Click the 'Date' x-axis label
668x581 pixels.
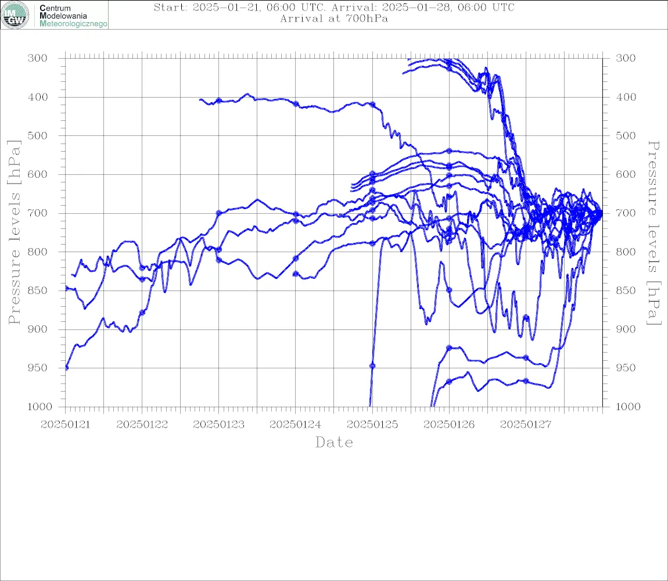point(334,443)
